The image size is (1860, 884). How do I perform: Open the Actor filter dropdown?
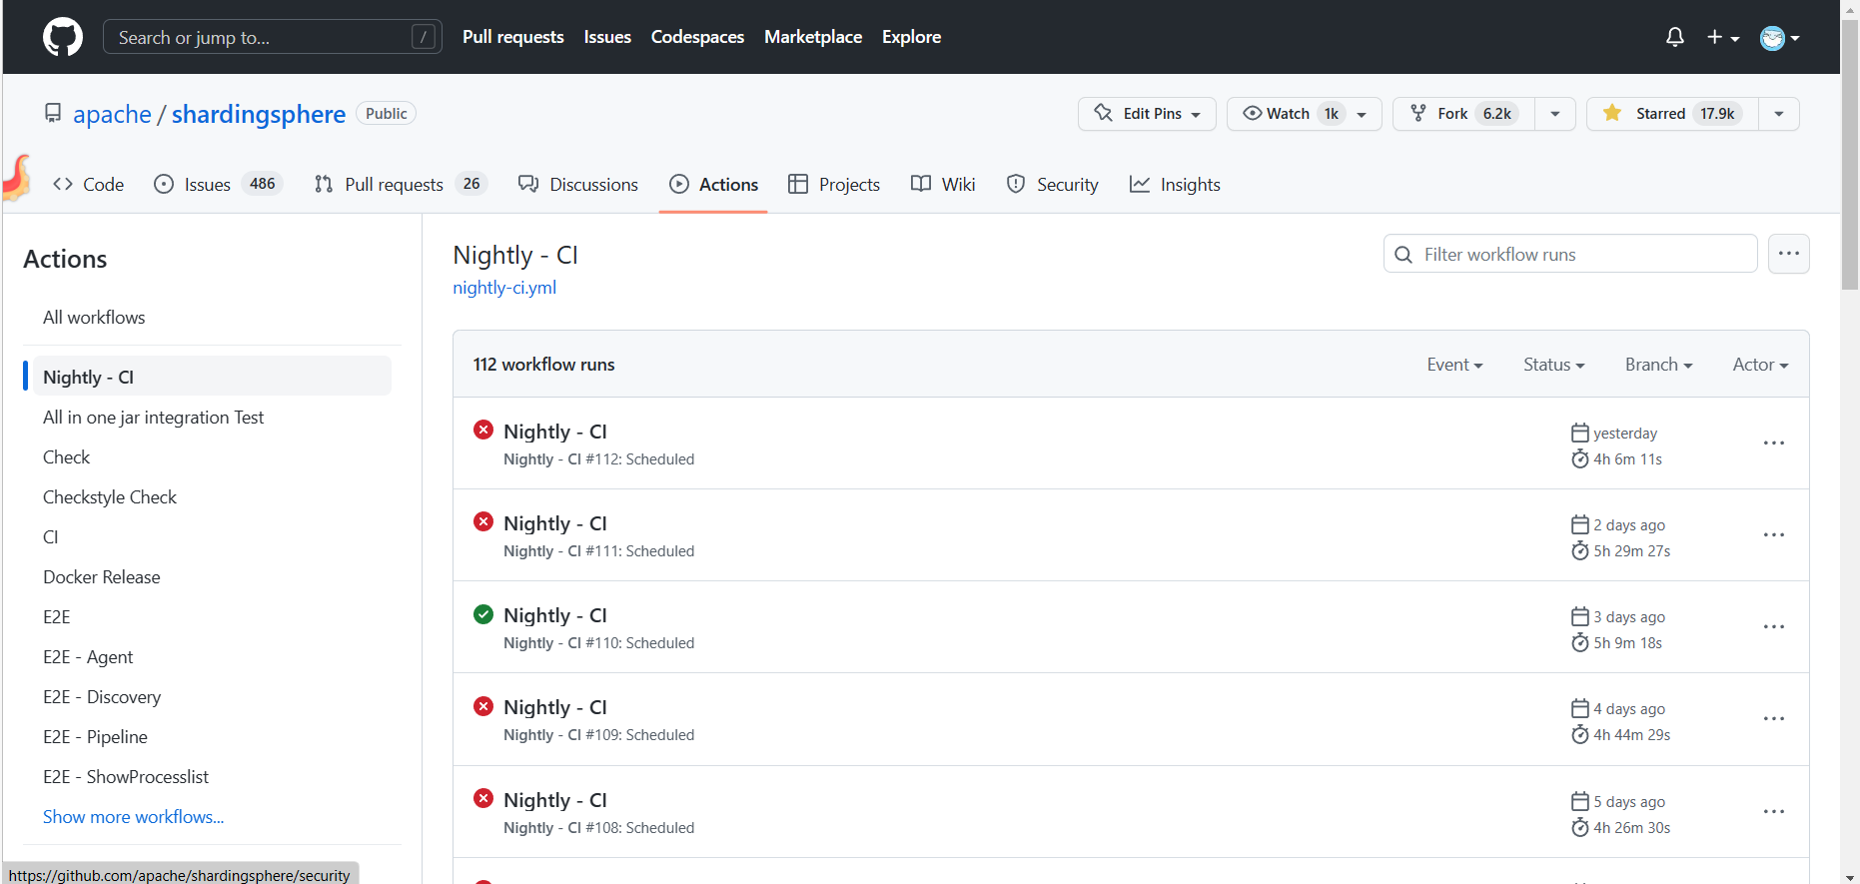1760,365
